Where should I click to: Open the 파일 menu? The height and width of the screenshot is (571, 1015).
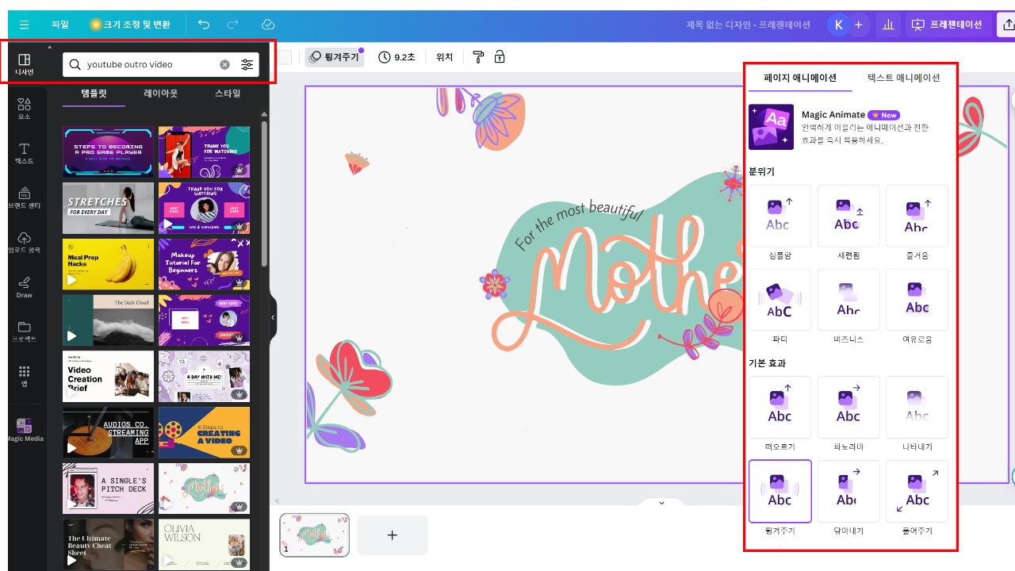[x=60, y=25]
